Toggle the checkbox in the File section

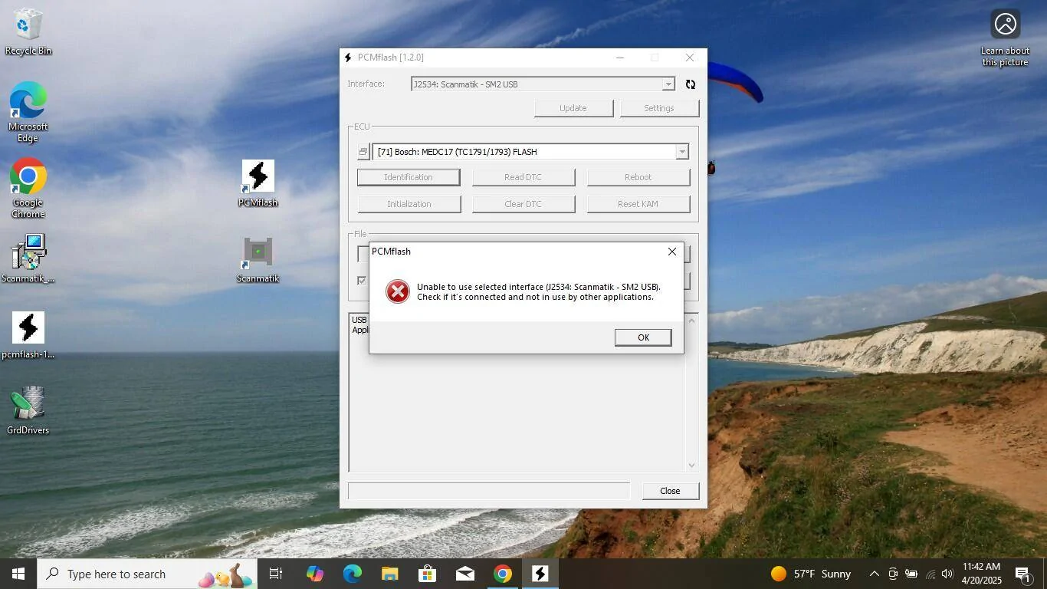coord(362,281)
